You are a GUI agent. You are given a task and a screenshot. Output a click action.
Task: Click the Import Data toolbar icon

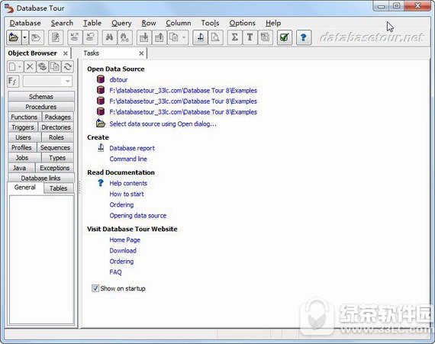point(144,37)
